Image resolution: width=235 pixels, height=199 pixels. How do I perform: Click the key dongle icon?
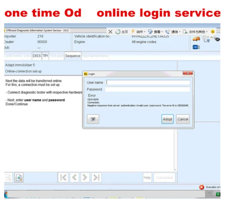coord(217,39)
